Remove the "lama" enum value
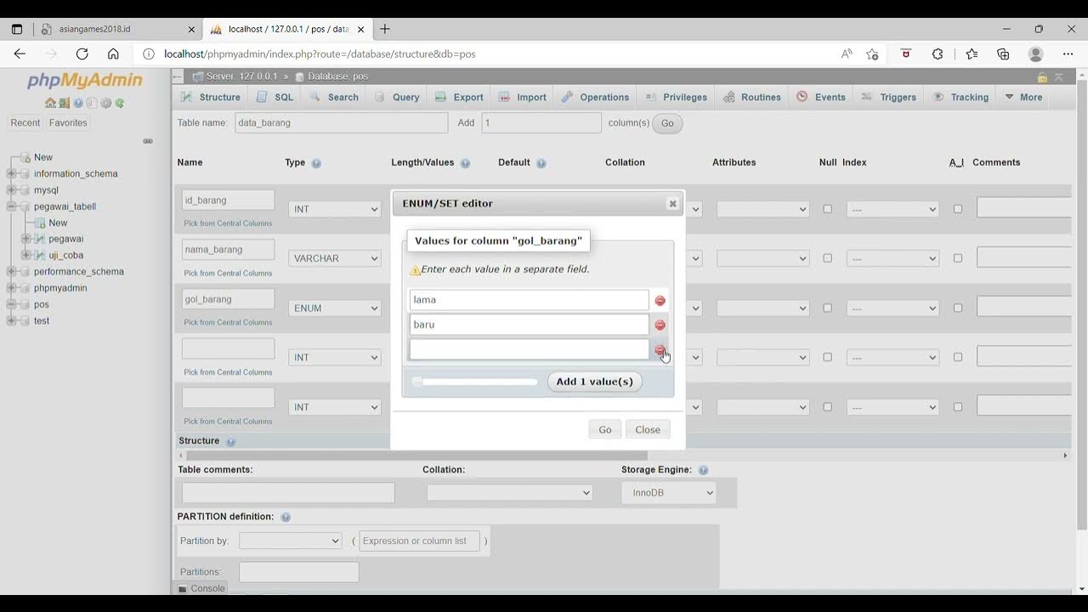 click(660, 301)
